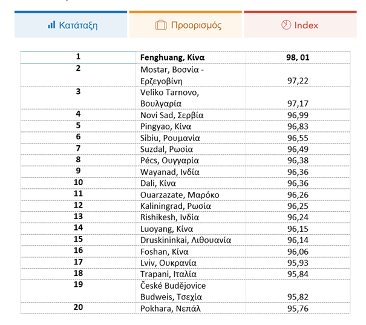
Task: Click the rank 1 cell
Action: coord(78,57)
